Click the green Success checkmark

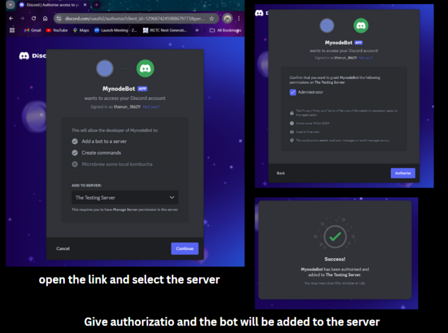[x=335, y=237]
